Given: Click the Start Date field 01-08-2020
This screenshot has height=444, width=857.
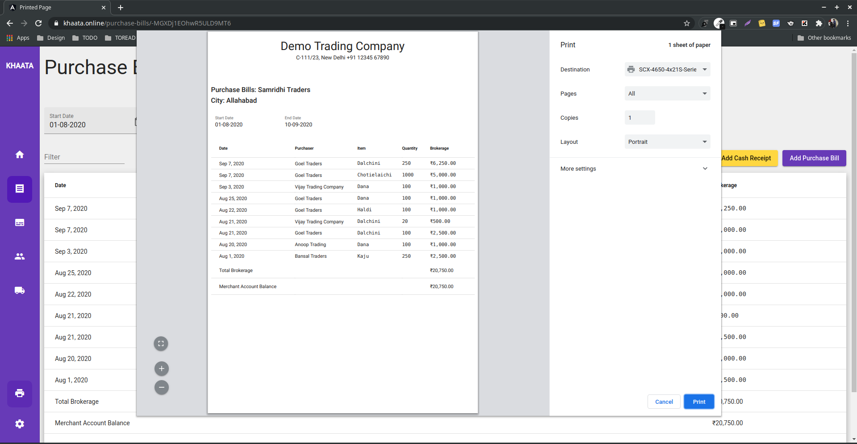Looking at the screenshot, I should point(90,121).
